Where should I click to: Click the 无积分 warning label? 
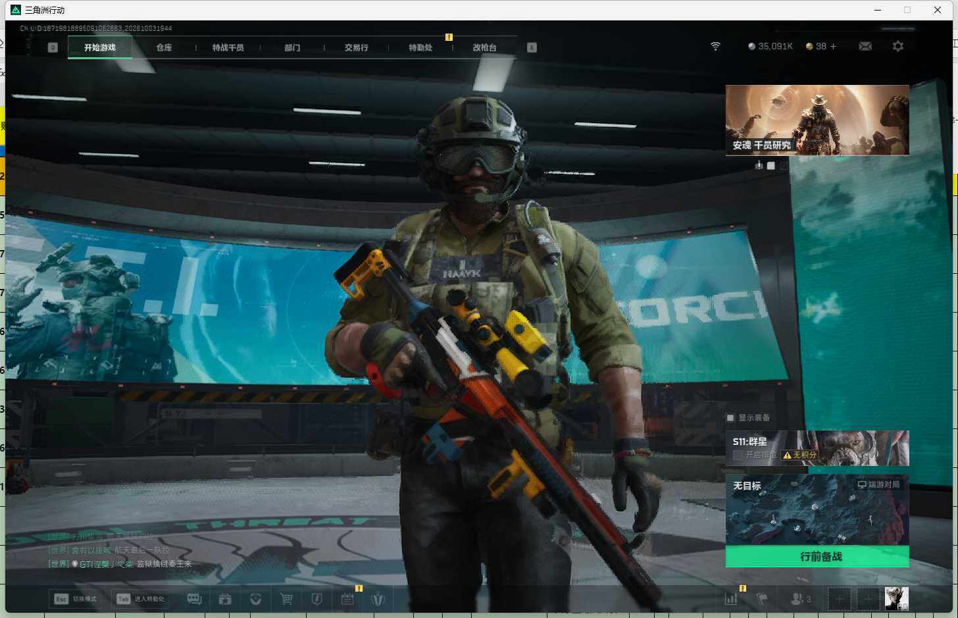tap(799, 455)
